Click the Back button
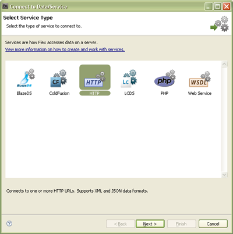 pyautogui.click(x=121, y=224)
